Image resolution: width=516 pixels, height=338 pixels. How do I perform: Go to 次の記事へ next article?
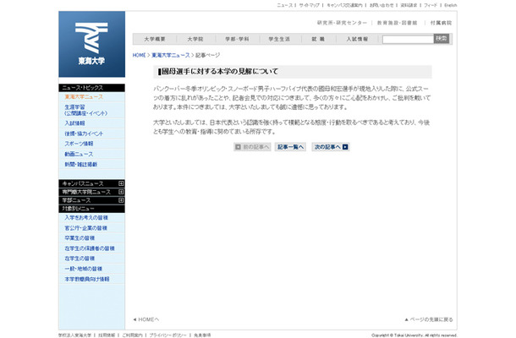point(331,147)
